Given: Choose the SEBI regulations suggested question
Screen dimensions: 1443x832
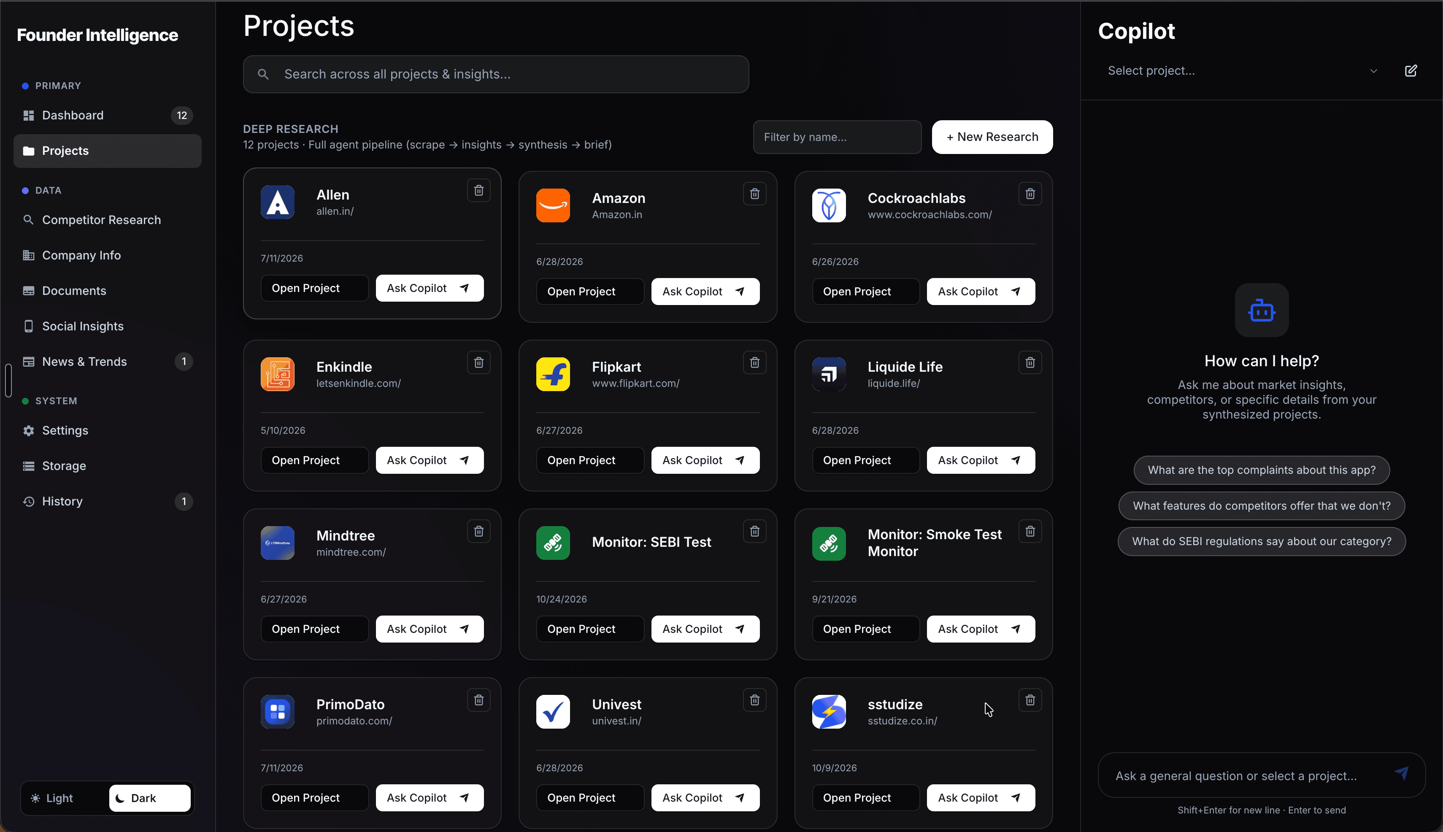Looking at the screenshot, I should (x=1261, y=541).
